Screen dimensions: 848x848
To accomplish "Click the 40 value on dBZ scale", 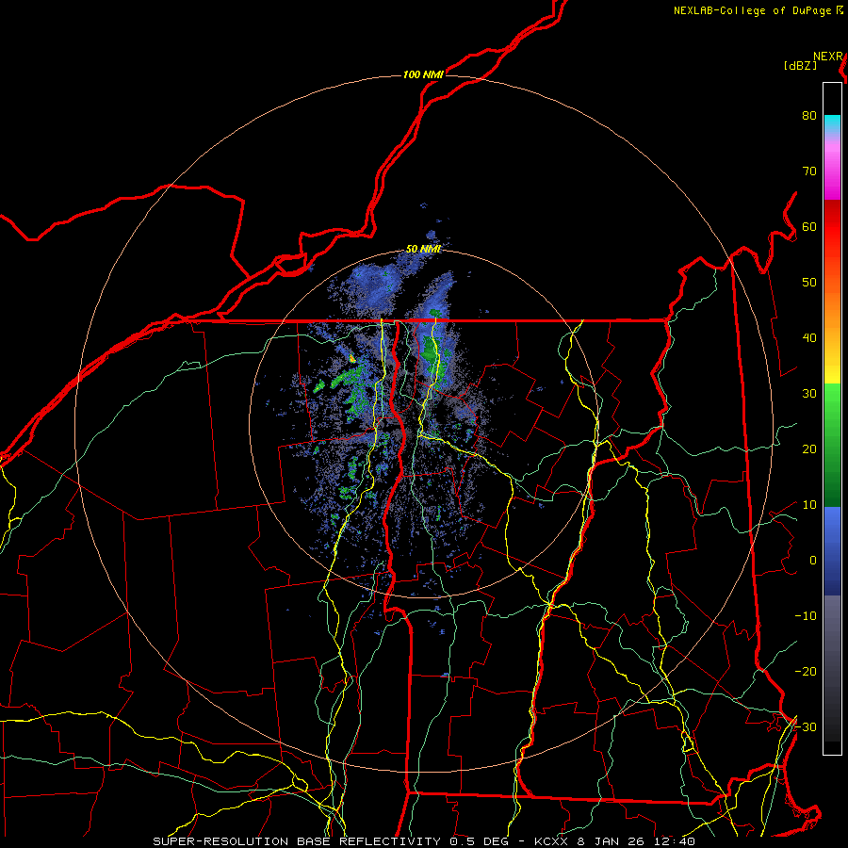I will [x=809, y=338].
